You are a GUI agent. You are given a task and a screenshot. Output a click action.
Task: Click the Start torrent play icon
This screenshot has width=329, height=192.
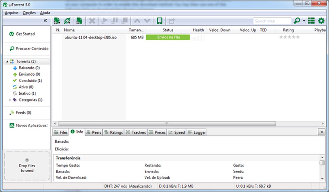(104, 21)
